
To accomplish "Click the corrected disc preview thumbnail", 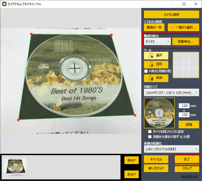I will tap(159, 113).
